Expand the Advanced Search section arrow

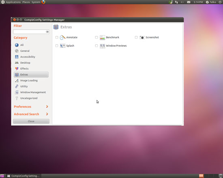[47, 114]
